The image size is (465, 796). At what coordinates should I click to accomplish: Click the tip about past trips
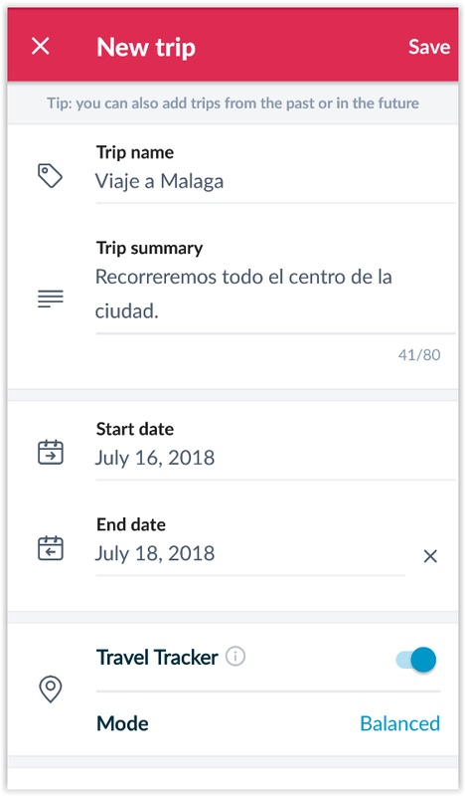pyautogui.click(x=232, y=103)
